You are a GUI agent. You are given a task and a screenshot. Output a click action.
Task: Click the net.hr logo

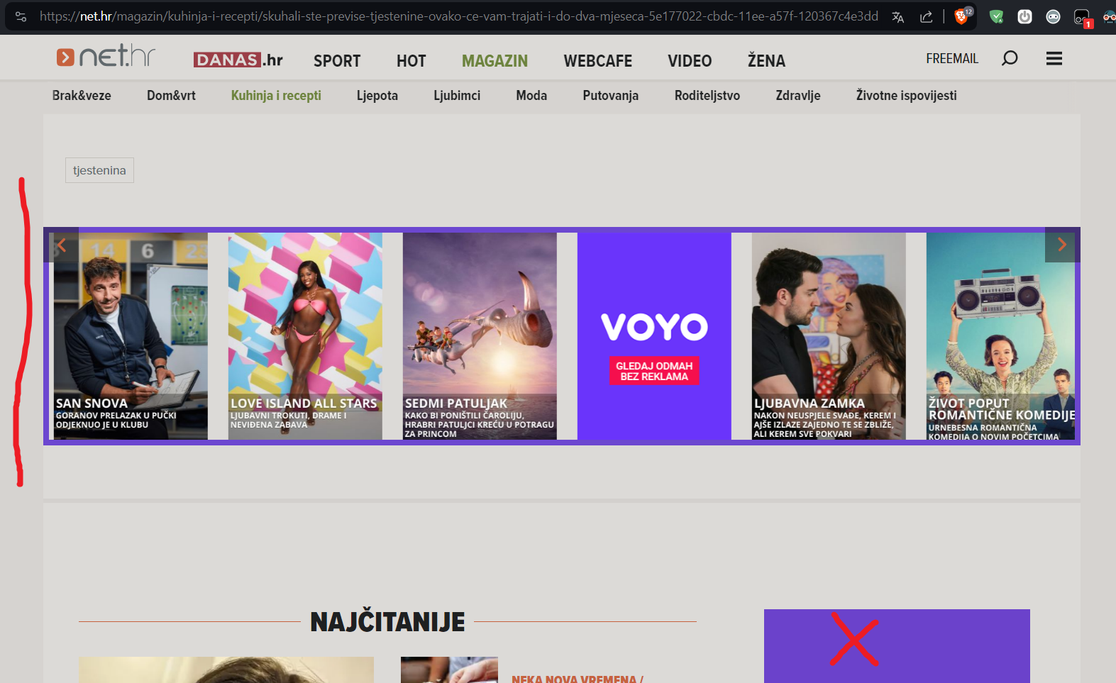tap(106, 57)
